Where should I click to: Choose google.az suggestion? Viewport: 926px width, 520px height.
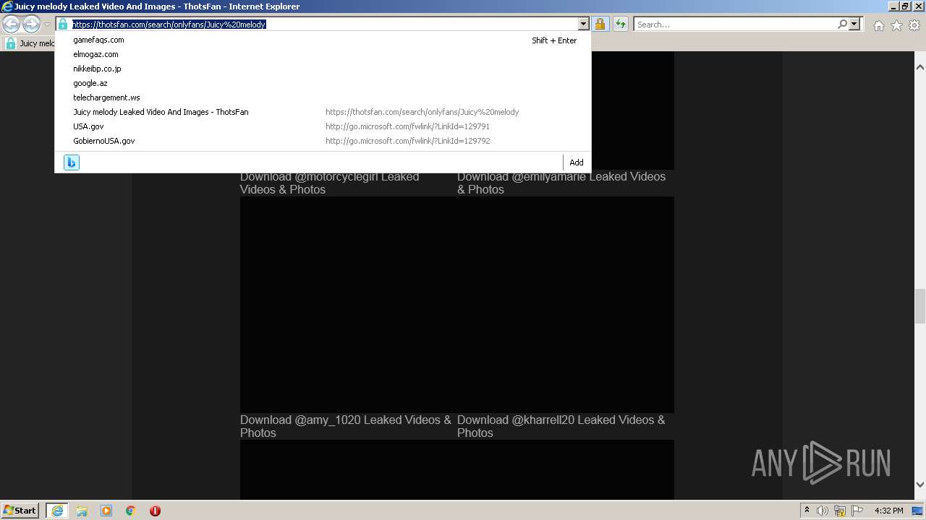tap(323, 83)
